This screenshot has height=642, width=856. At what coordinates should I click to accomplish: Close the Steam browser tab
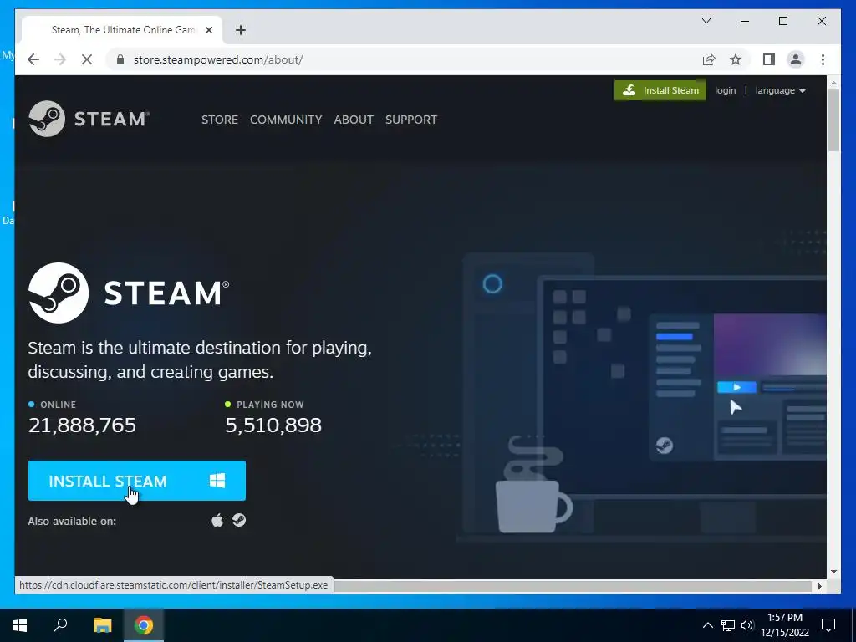[208, 30]
